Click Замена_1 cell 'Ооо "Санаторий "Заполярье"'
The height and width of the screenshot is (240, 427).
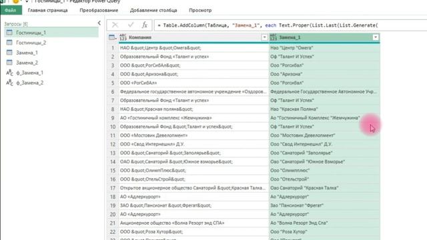(324, 153)
